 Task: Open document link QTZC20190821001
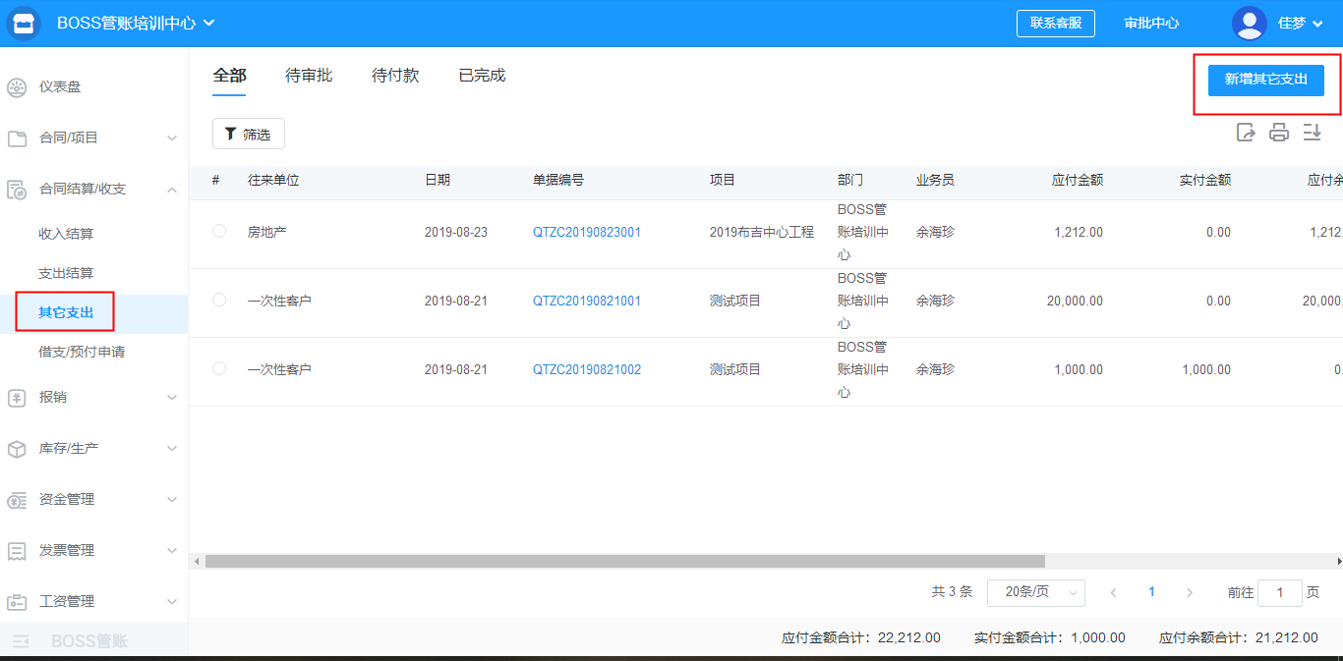(x=587, y=302)
